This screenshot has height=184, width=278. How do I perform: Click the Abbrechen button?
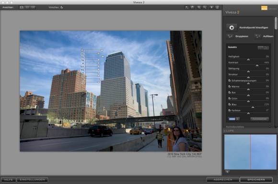pyautogui.click(x=223, y=180)
